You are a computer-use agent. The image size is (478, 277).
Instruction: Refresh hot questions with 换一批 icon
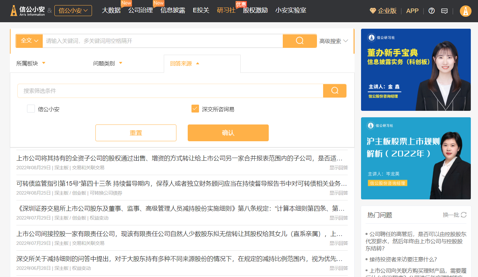click(463, 215)
